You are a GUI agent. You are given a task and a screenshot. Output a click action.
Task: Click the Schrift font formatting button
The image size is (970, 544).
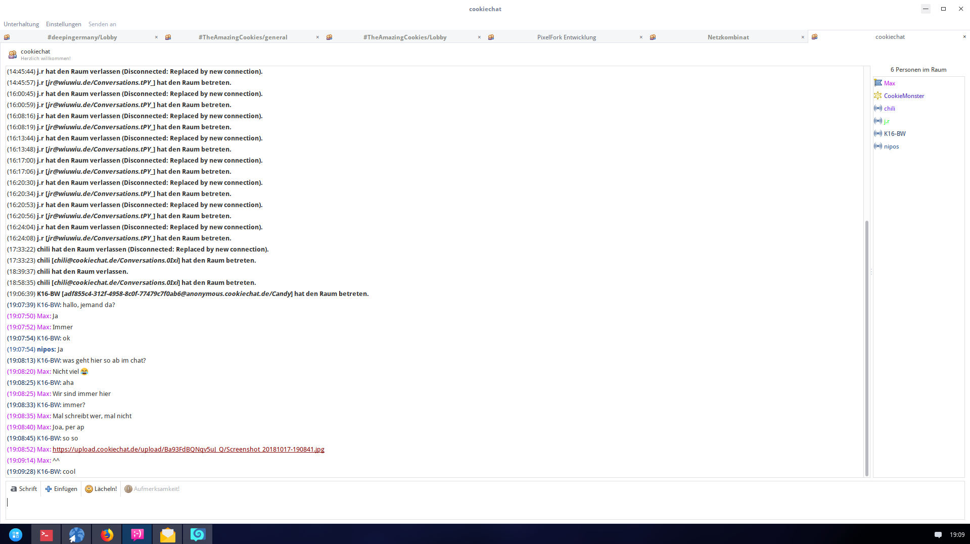(x=24, y=489)
